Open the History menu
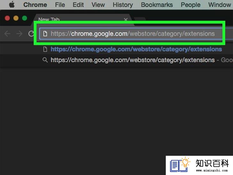233x175 pixels. tap(123, 5)
